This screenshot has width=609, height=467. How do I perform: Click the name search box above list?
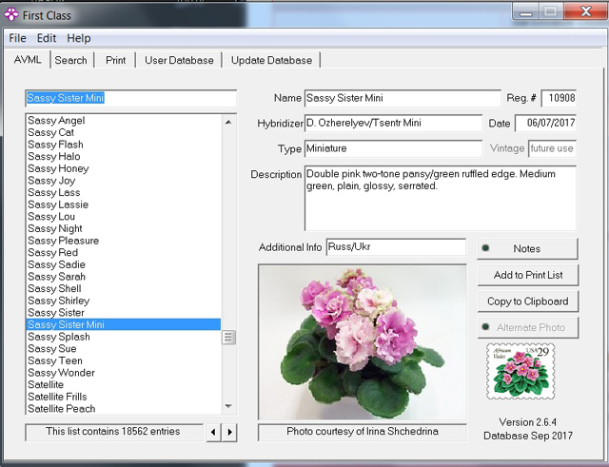coord(131,98)
